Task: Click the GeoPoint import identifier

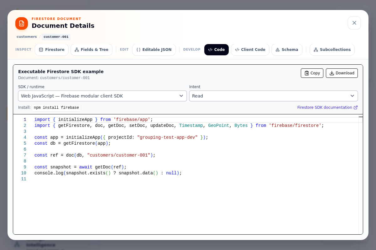Action: tap(219, 126)
